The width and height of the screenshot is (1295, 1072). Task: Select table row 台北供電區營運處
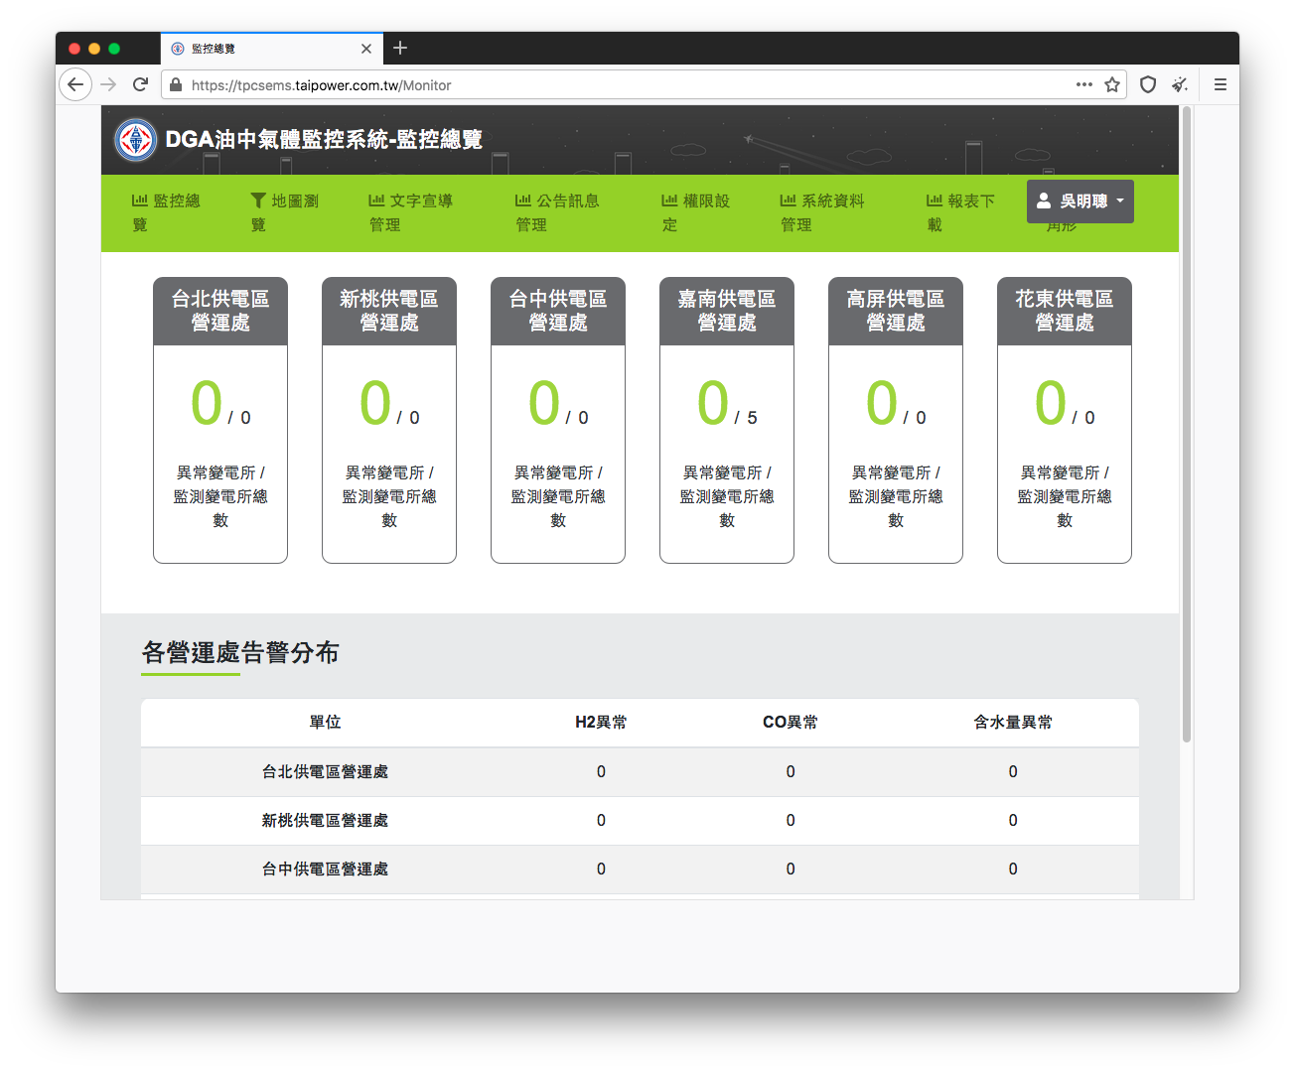[x=640, y=772]
